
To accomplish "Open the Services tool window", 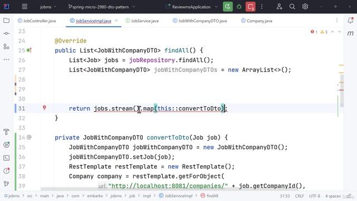I will point(6,145).
